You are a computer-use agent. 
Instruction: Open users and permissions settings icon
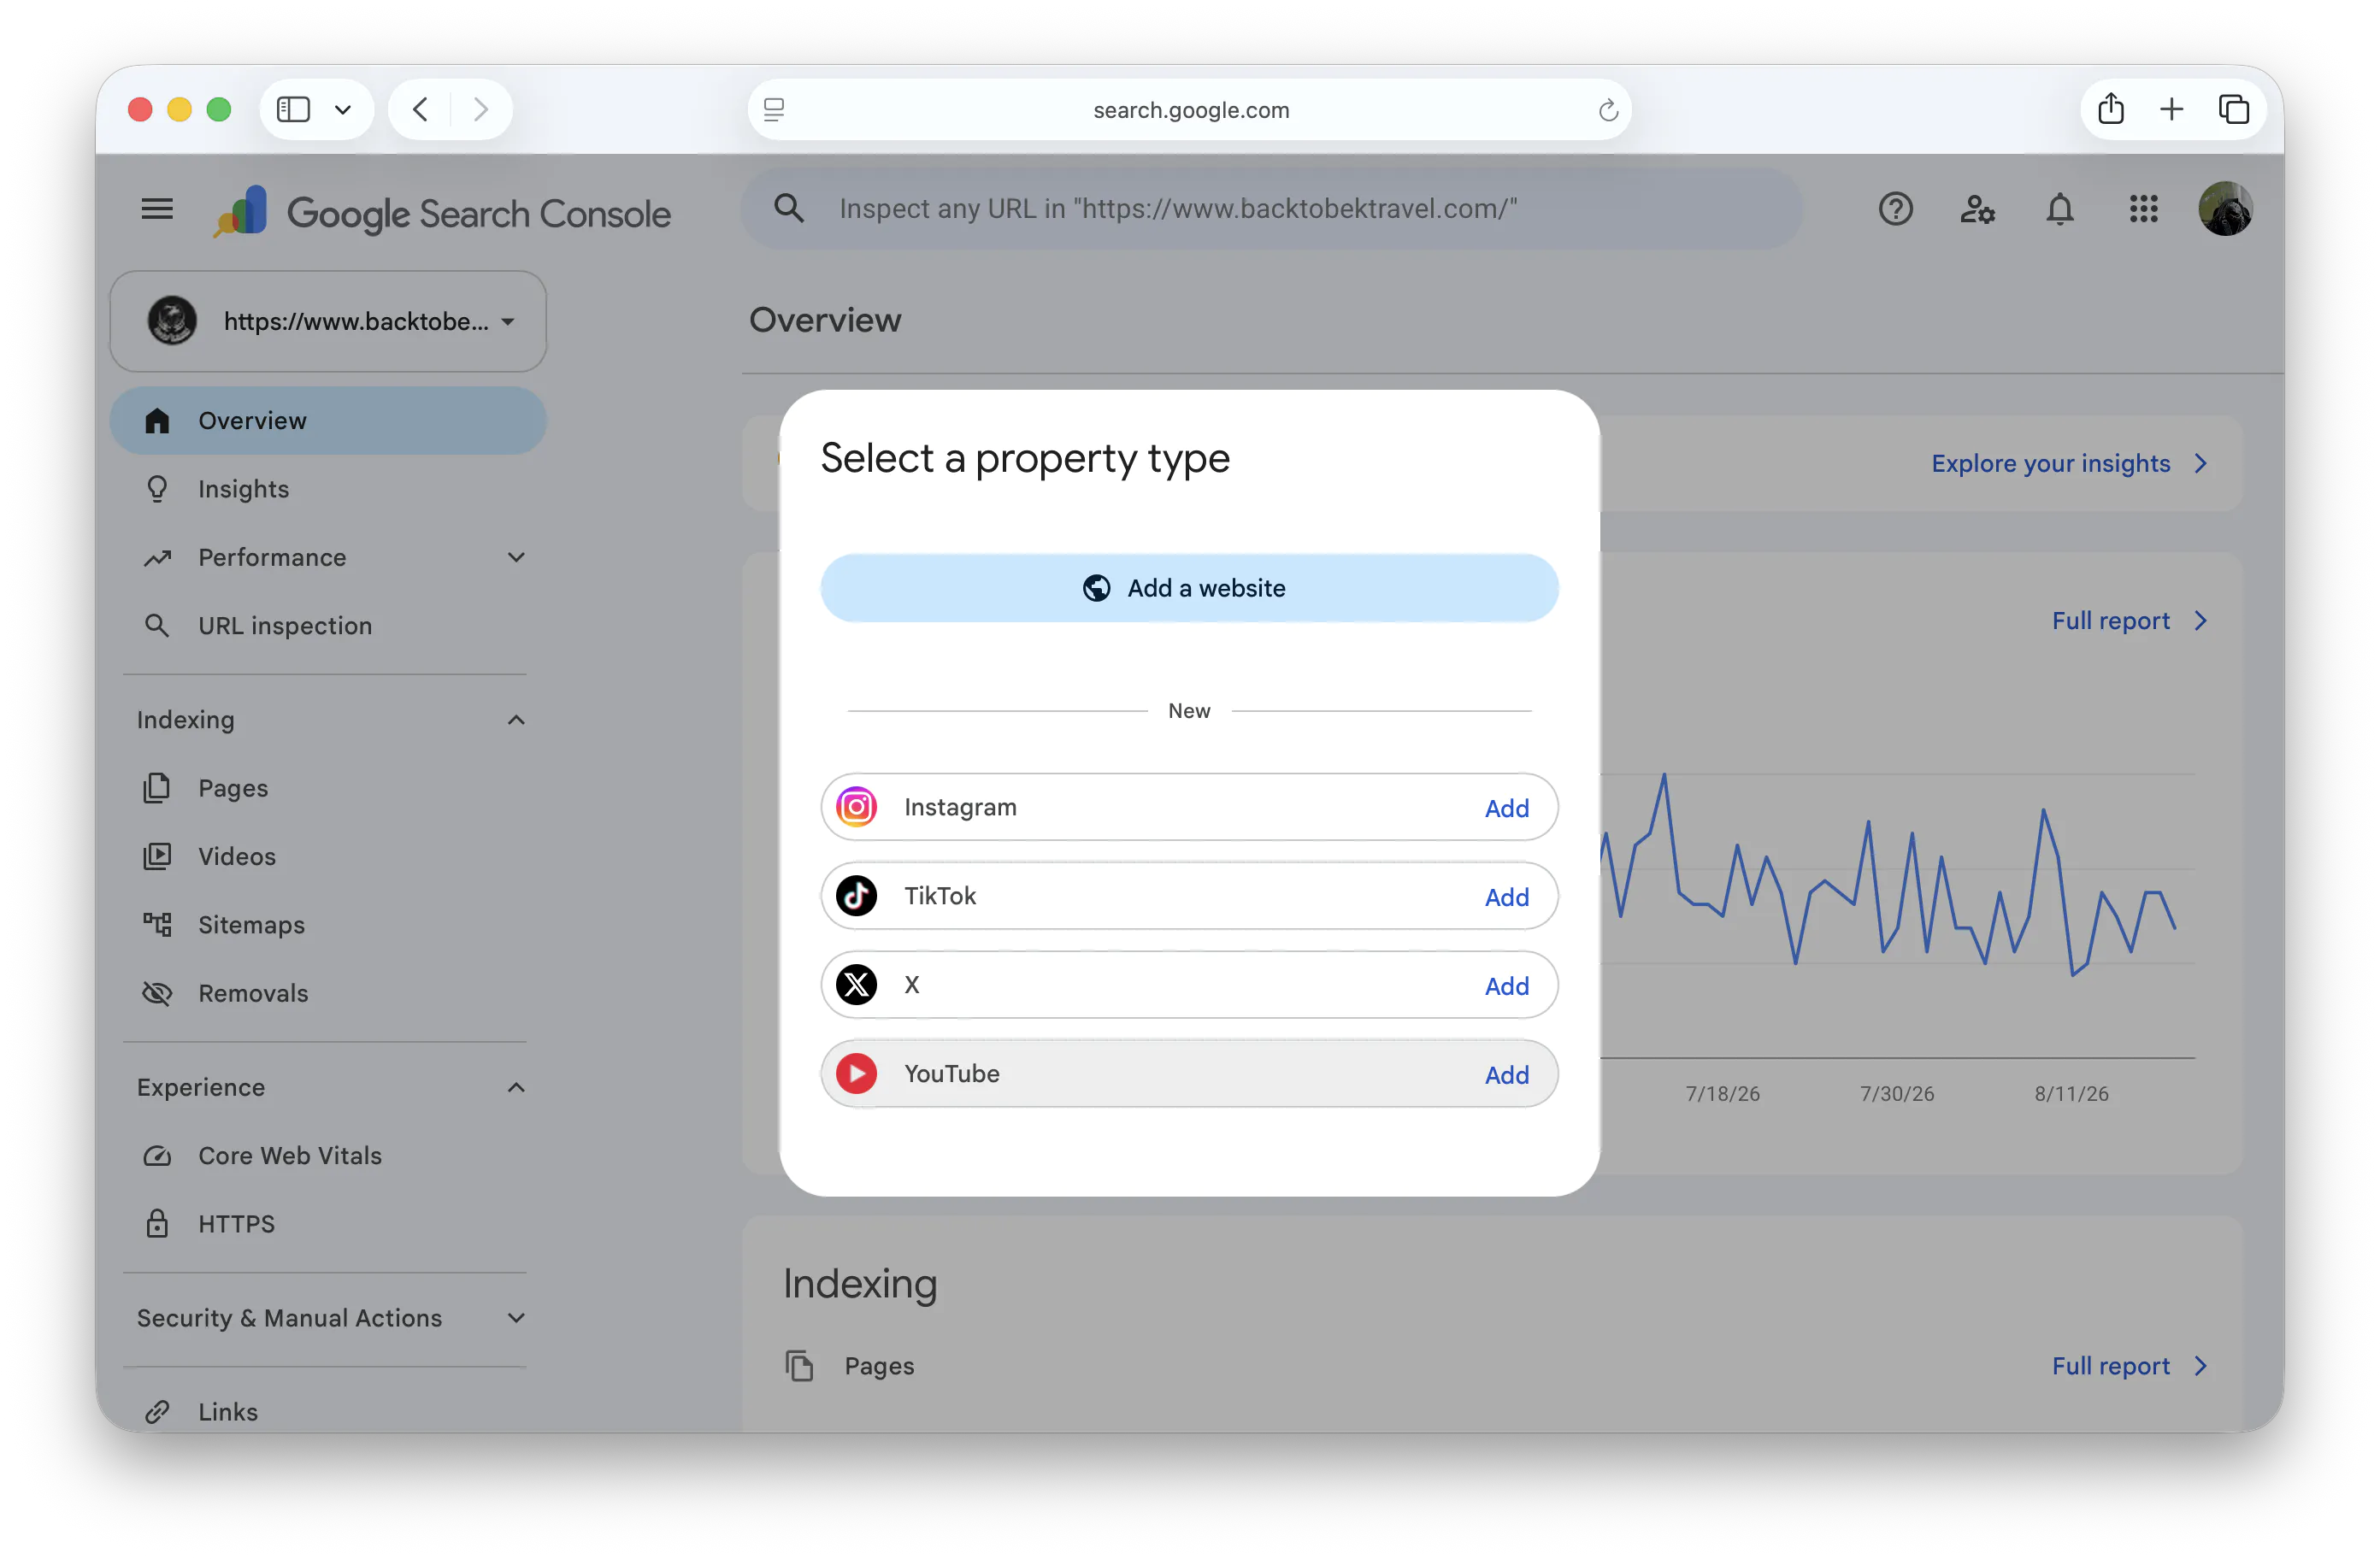[x=1977, y=209]
